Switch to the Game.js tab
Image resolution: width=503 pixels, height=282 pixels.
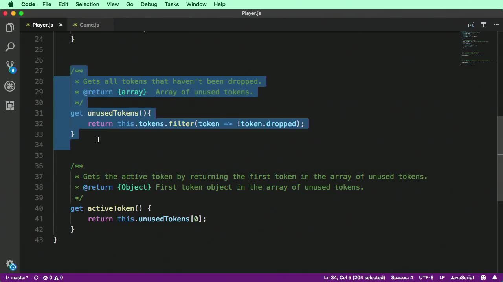tap(89, 25)
